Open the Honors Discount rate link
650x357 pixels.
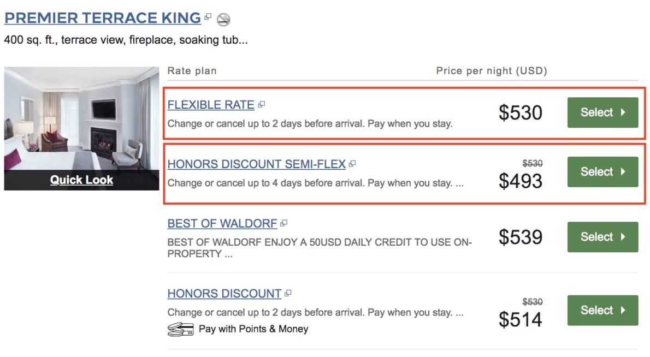pyautogui.click(x=224, y=294)
